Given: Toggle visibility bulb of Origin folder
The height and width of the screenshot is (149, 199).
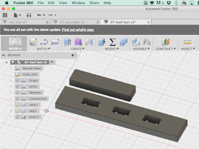Looking at the screenshot, I should (17, 80).
